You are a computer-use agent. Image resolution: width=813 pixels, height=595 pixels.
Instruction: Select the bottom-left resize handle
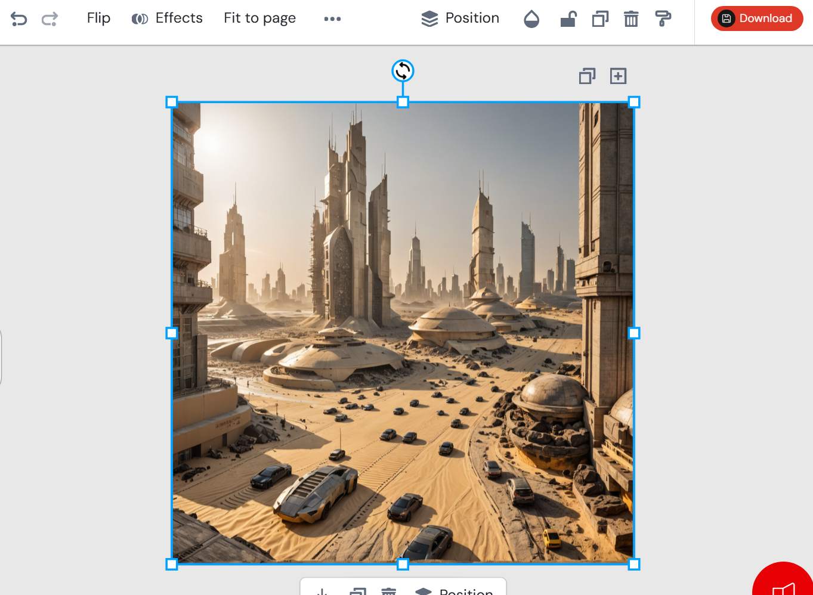click(x=172, y=564)
